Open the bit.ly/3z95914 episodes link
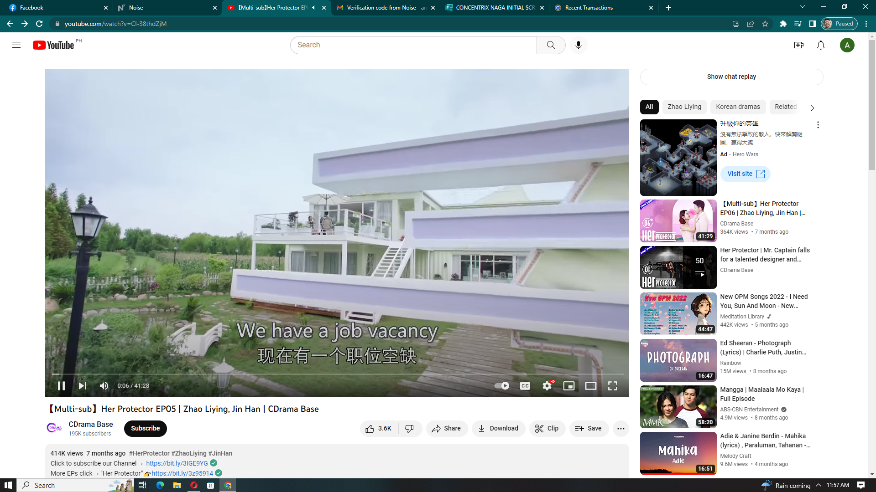Screen dimensions: 876x492 (x=182, y=473)
